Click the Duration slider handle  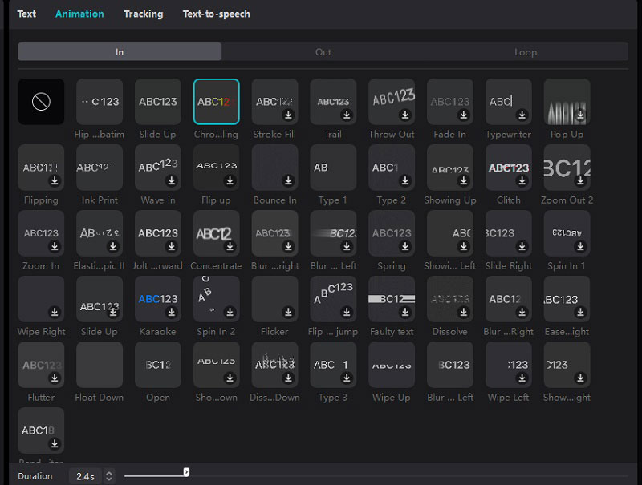(186, 472)
